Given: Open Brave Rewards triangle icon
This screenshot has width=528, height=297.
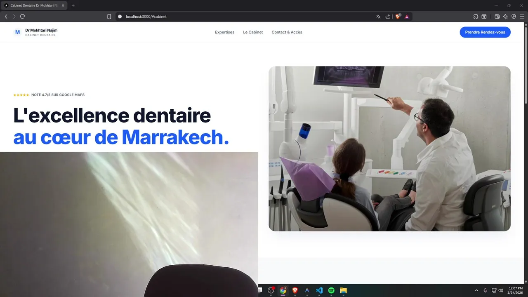Looking at the screenshot, I should pyautogui.click(x=407, y=16).
